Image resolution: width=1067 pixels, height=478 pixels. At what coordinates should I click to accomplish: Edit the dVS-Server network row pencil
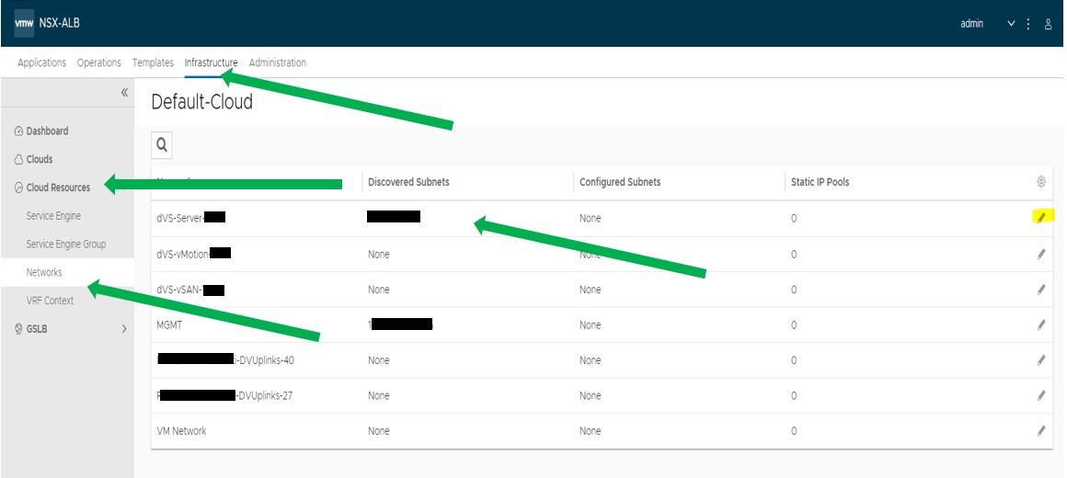click(x=1041, y=218)
